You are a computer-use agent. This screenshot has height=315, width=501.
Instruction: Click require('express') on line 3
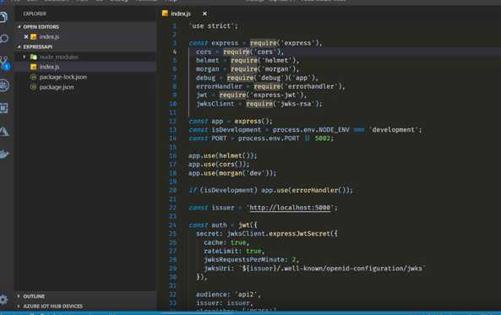tap(286, 43)
